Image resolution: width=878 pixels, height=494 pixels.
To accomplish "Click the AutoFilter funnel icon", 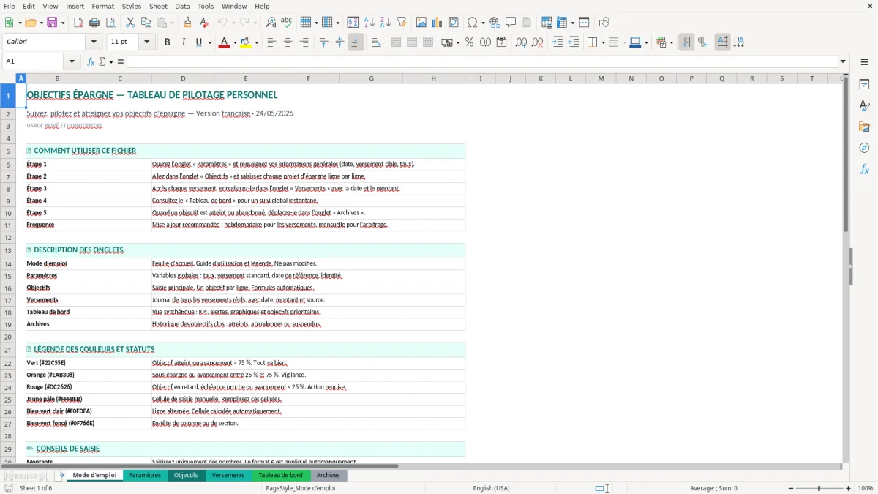I will click(x=401, y=23).
